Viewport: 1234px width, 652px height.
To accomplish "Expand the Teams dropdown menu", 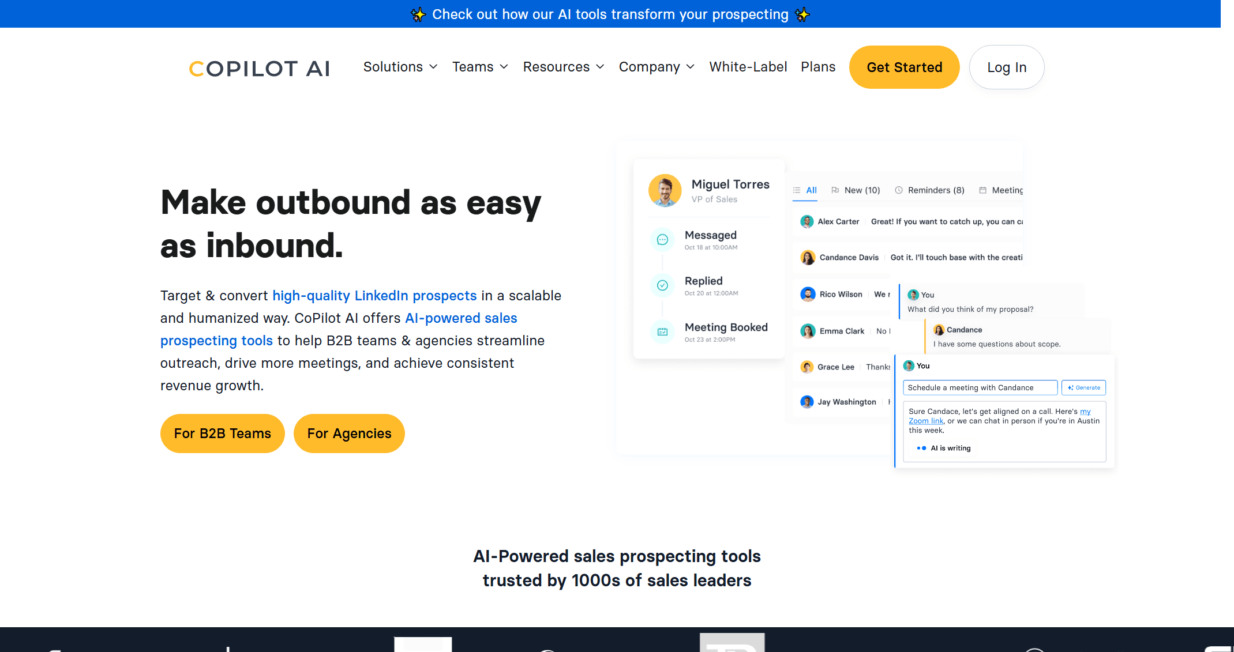I will (480, 67).
